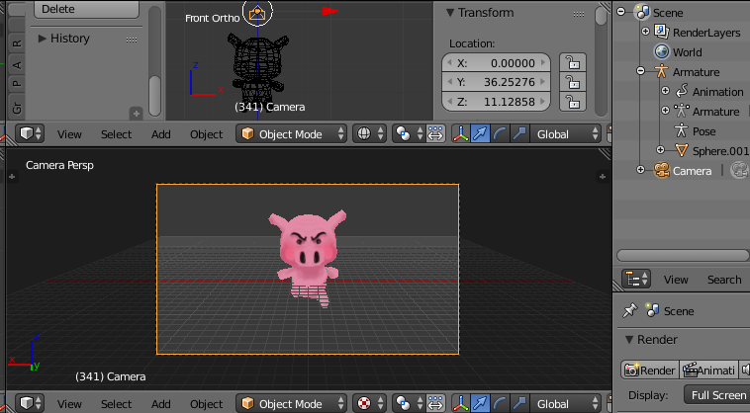This screenshot has height=413, width=750.
Task: Open outliner editor type selector
Action: pyautogui.click(x=635, y=279)
